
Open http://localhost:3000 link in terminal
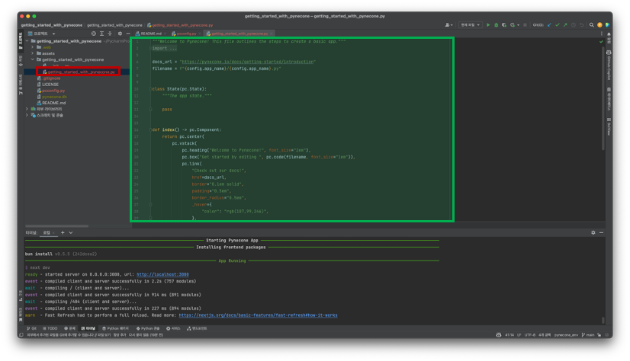point(162,274)
